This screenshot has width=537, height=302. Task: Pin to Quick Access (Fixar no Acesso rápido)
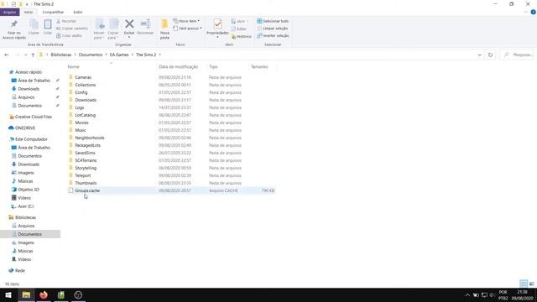[13, 29]
